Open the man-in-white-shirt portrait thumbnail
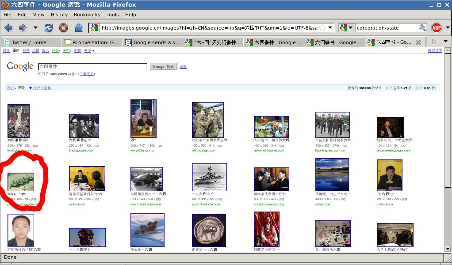 click(x=21, y=230)
